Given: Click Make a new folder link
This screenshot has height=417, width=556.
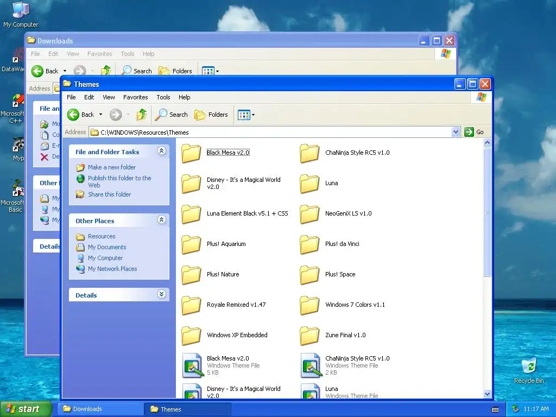Looking at the screenshot, I should tap(112, 167).
